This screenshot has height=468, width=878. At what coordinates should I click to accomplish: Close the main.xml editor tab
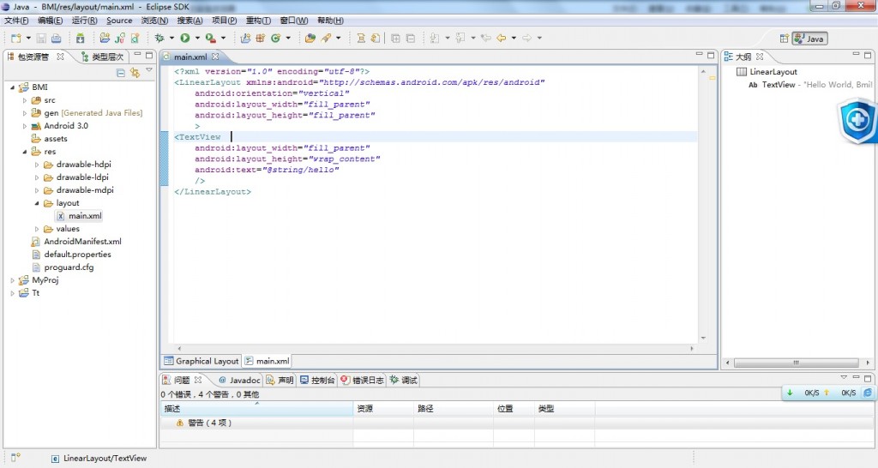(216, 57)
